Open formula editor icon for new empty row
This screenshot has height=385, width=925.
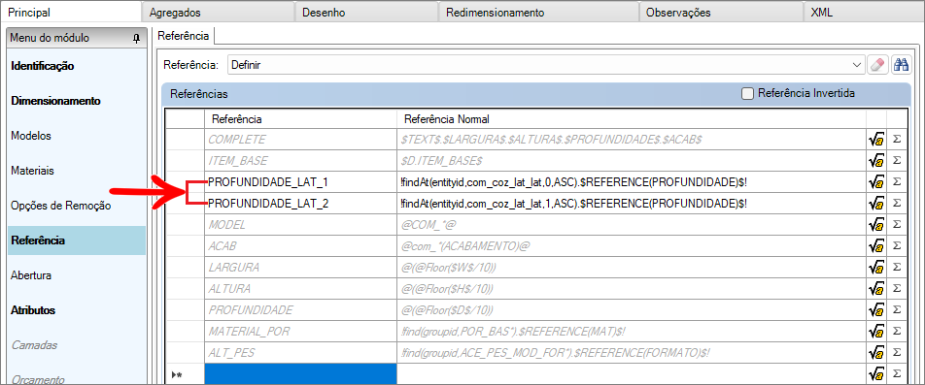click(876, 373)
